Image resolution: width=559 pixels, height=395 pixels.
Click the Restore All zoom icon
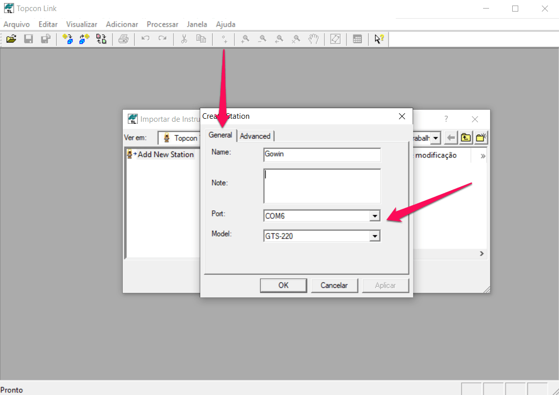pyautogui.click(x=296, y=39)
